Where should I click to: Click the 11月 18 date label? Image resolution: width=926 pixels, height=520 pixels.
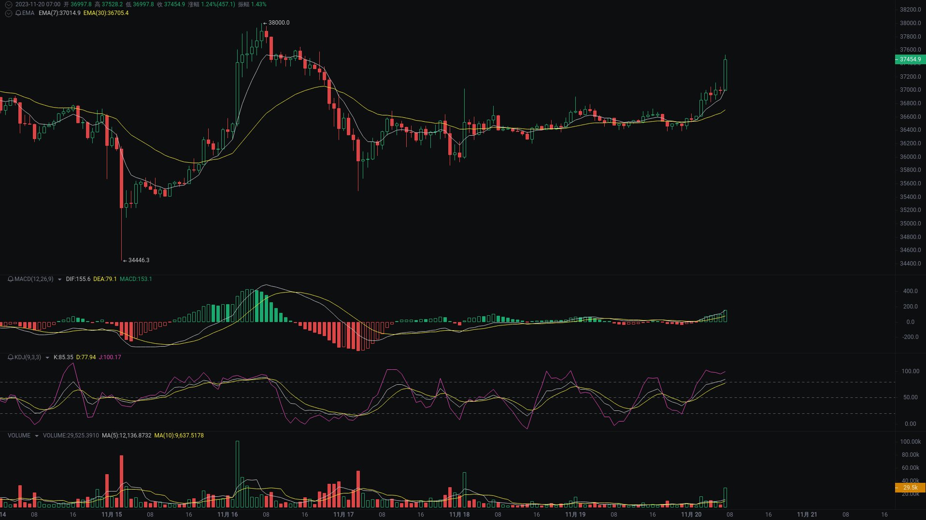coord(459,515)
